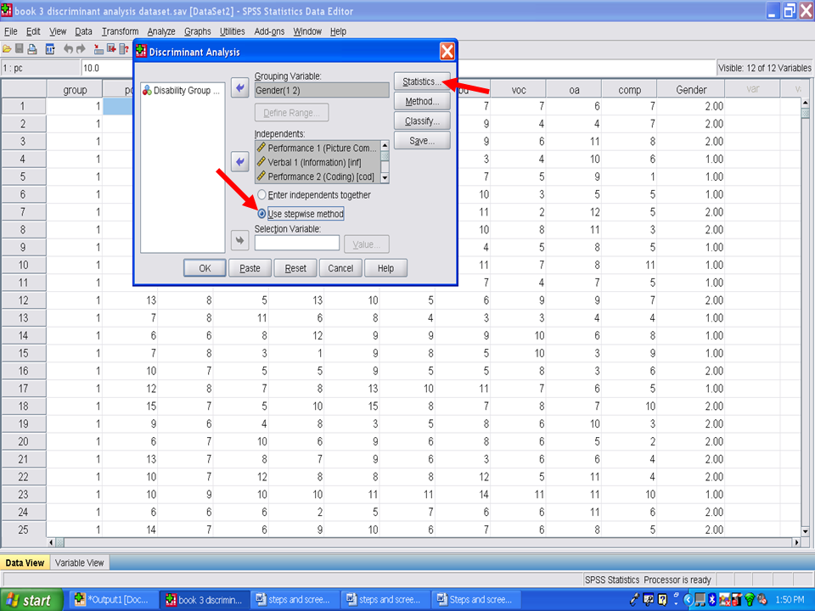
Task: Click arrow button beside Independents list
Action: tap(240, 160)
